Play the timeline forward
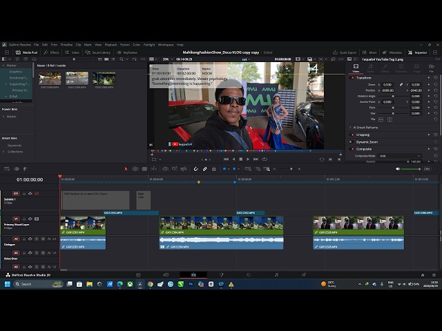The image size is (442, 331). tap(248, 159)
